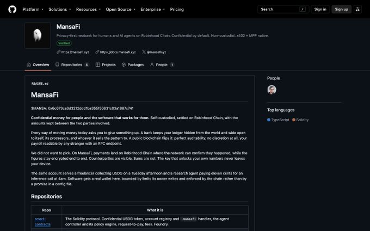Click the blue TypeScript color dot
This screenshot has width=370, height=231.
(269, 120)
